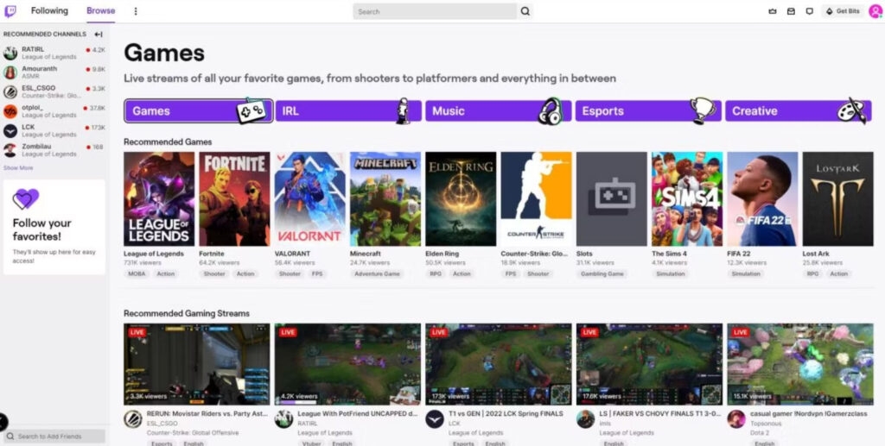The image size is (885, 446).
Task: Open Lost Ark game cover
Action: point(838,198)
